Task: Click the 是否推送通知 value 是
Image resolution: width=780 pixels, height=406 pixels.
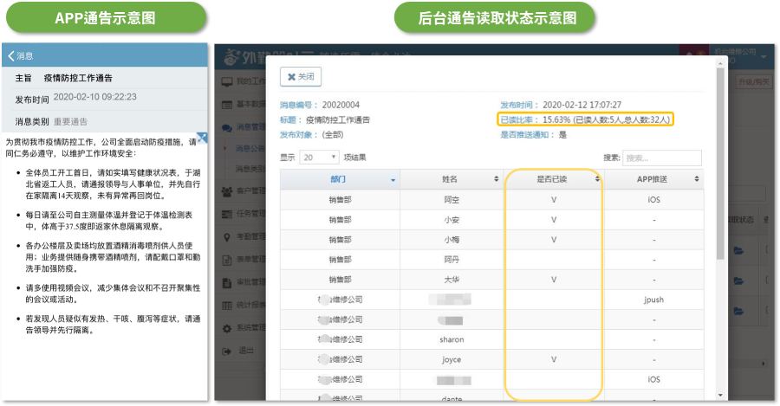Action: click(562, 135)
